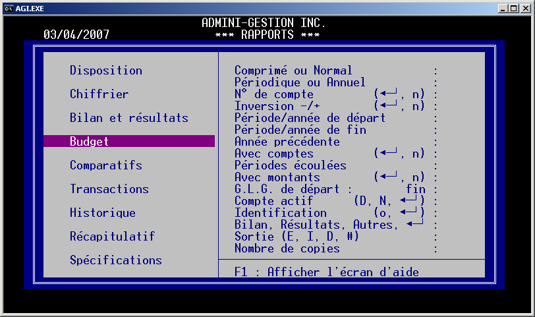Open the Transactions report entry
Screen dimensions: 535x317
point(109,189)
